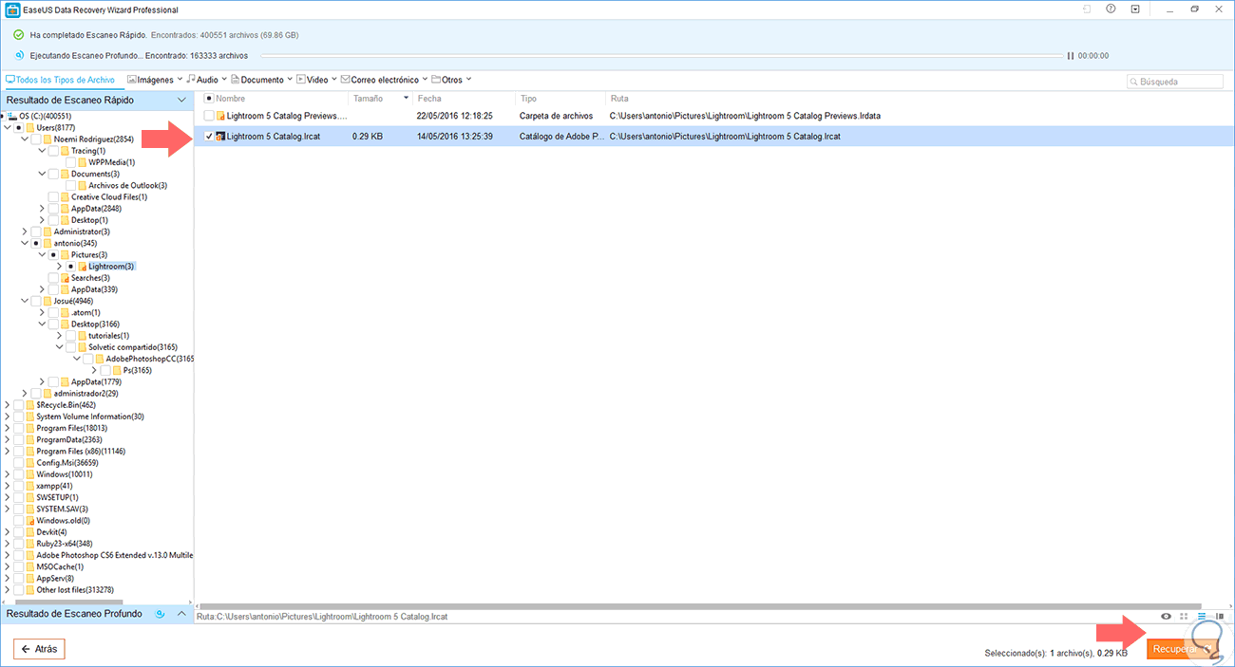1235x667 pixels.
Task: Click the import scan status icon
Action: tap(1087, 9)
